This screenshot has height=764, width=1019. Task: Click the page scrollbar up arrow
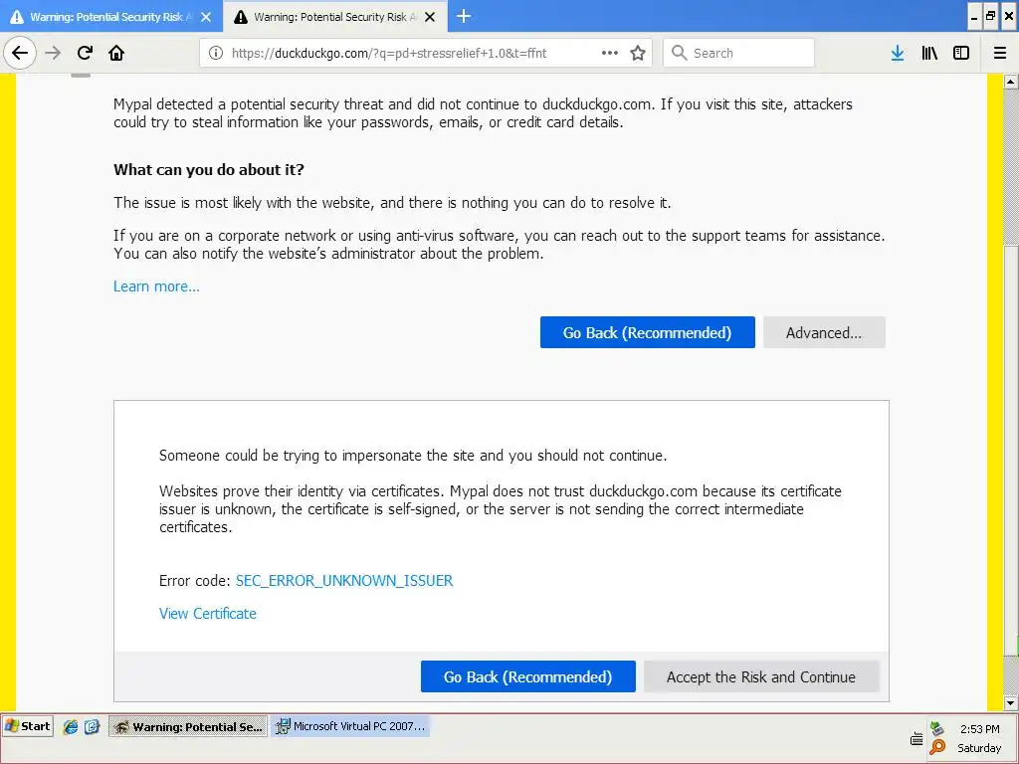pyautogui.click(x=1011, y=82)
